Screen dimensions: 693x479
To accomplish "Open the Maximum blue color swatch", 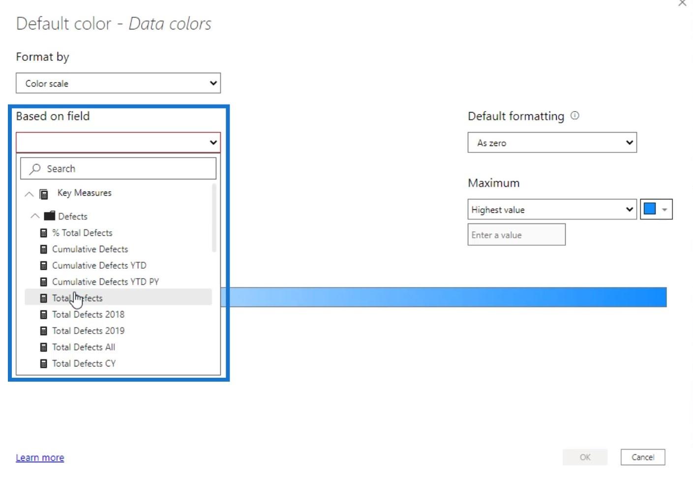I will (x=656, y=209).
